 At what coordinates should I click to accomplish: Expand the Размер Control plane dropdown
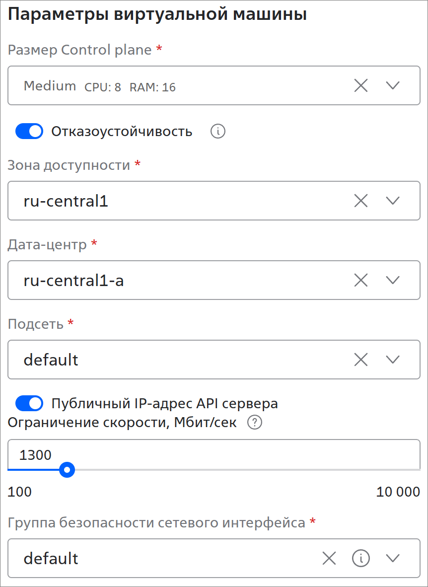[393, 85]
